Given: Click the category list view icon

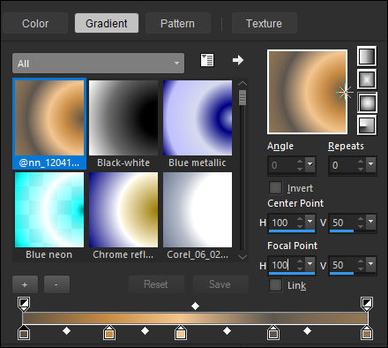Looking at the screenshot, I should point(207,60).
